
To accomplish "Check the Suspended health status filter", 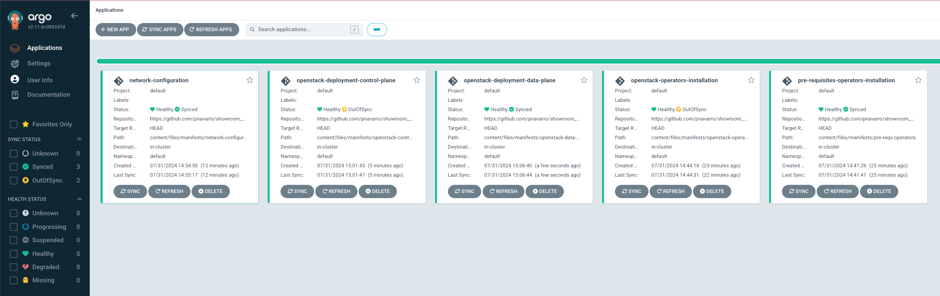I will click(14, 240).
